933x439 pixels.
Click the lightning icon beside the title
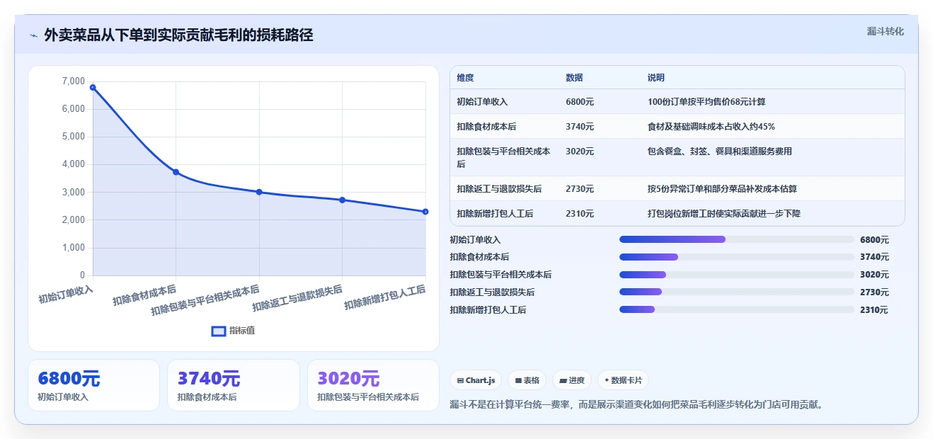pyautogui.click(x=33, y=35)
